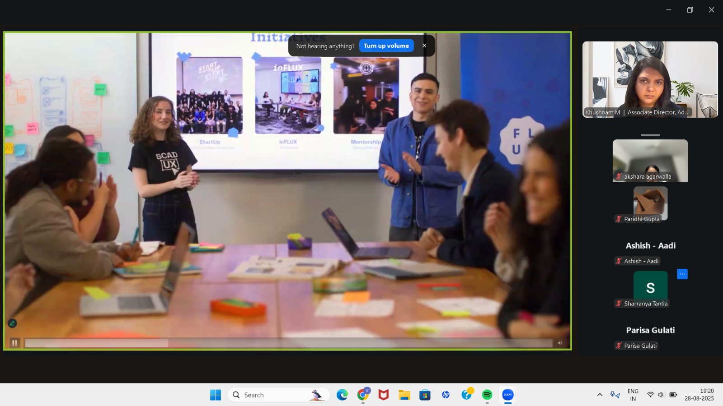
Task: Dismiss the Not hearing anything notification
Action: (x=424, y=46)
